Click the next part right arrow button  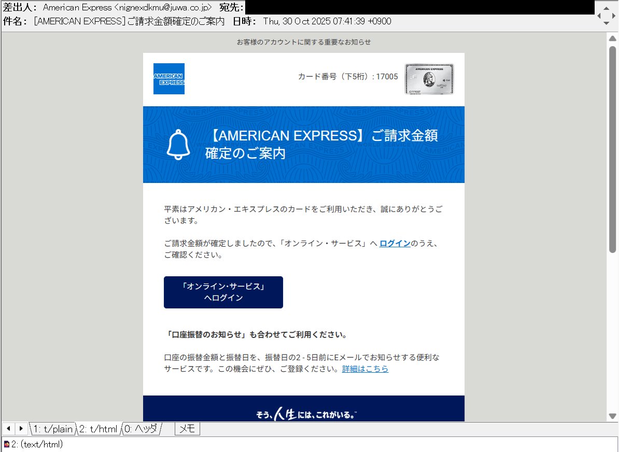coord(21,428)
